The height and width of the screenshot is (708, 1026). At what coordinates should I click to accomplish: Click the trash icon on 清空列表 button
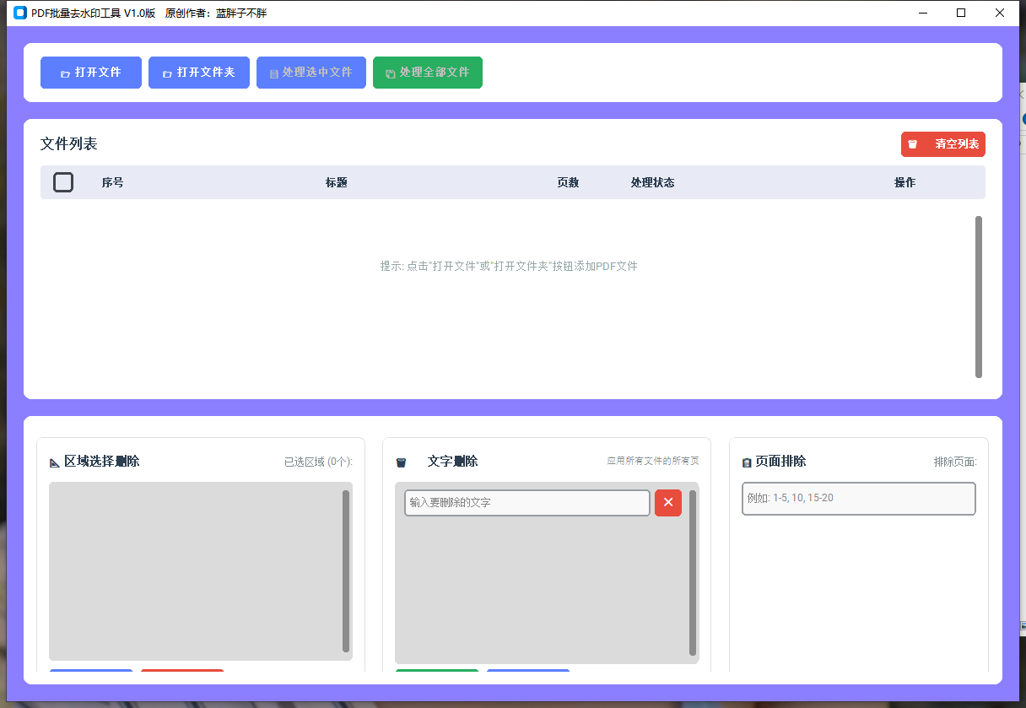(912, 144)
